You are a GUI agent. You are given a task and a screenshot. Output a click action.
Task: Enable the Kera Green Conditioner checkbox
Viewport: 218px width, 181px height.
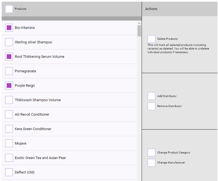[9, 129]
